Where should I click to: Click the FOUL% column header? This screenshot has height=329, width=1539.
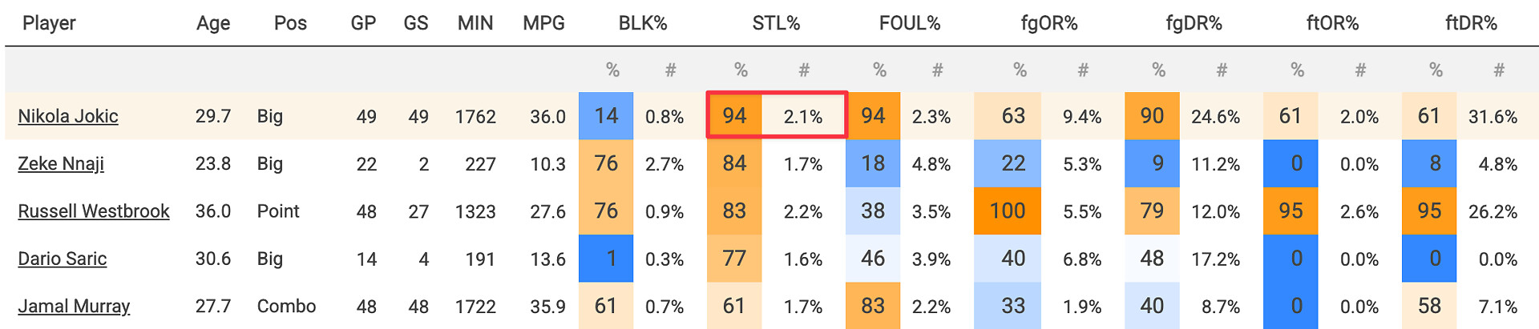(910, 23)
